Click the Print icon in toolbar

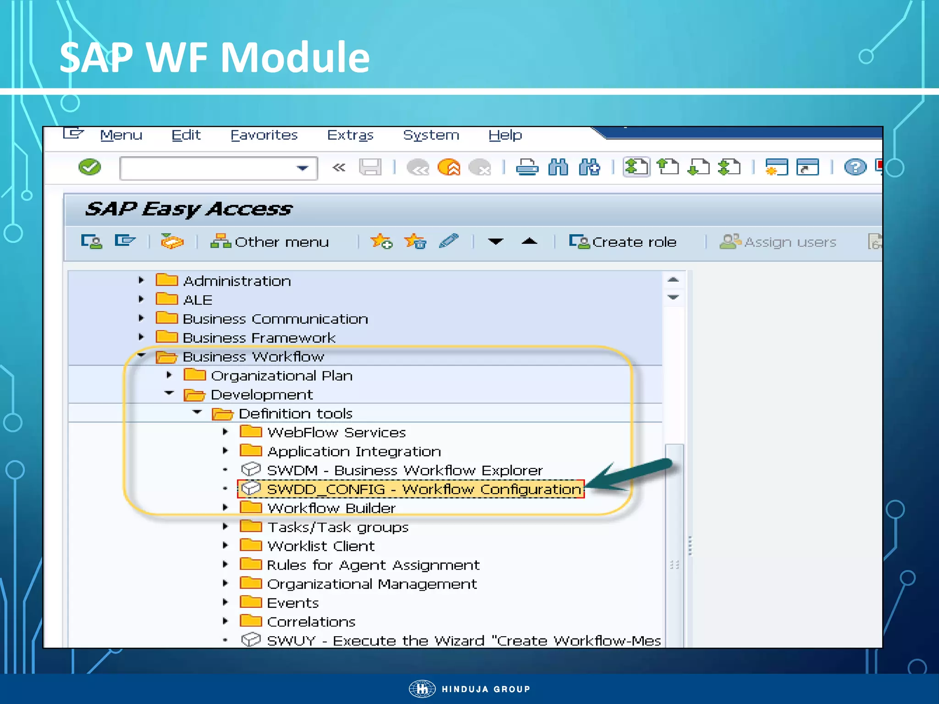(x=527, y=167)
